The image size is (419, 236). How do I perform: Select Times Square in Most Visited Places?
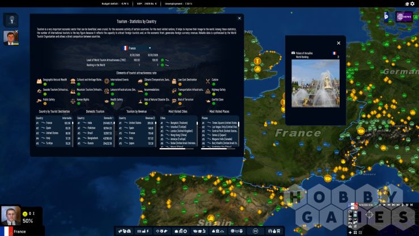(x=219, y=123)
